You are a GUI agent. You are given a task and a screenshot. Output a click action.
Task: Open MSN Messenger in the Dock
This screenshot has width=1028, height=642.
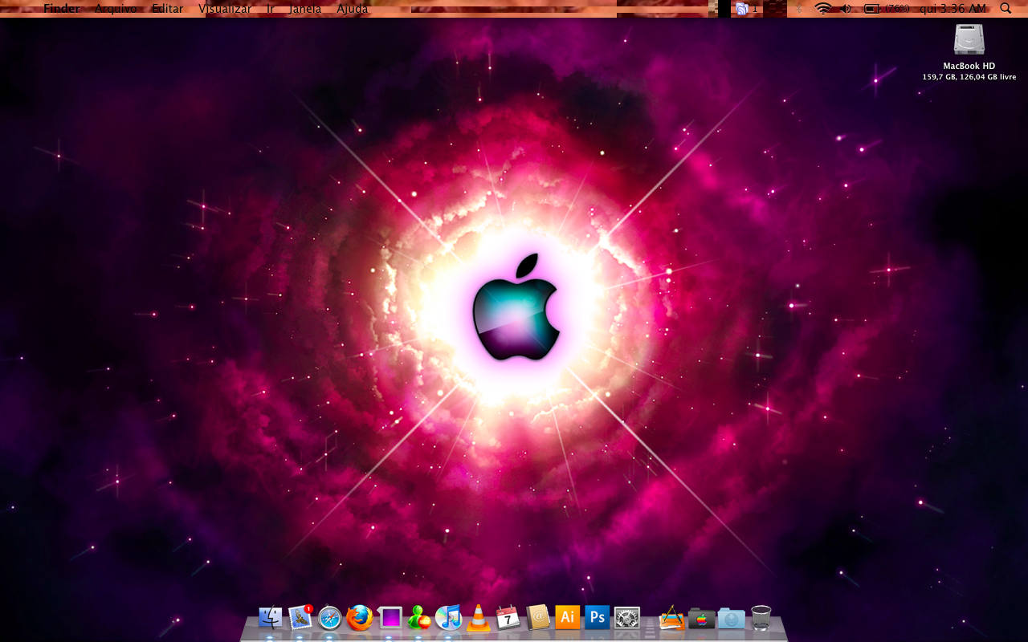coord(418,618)
